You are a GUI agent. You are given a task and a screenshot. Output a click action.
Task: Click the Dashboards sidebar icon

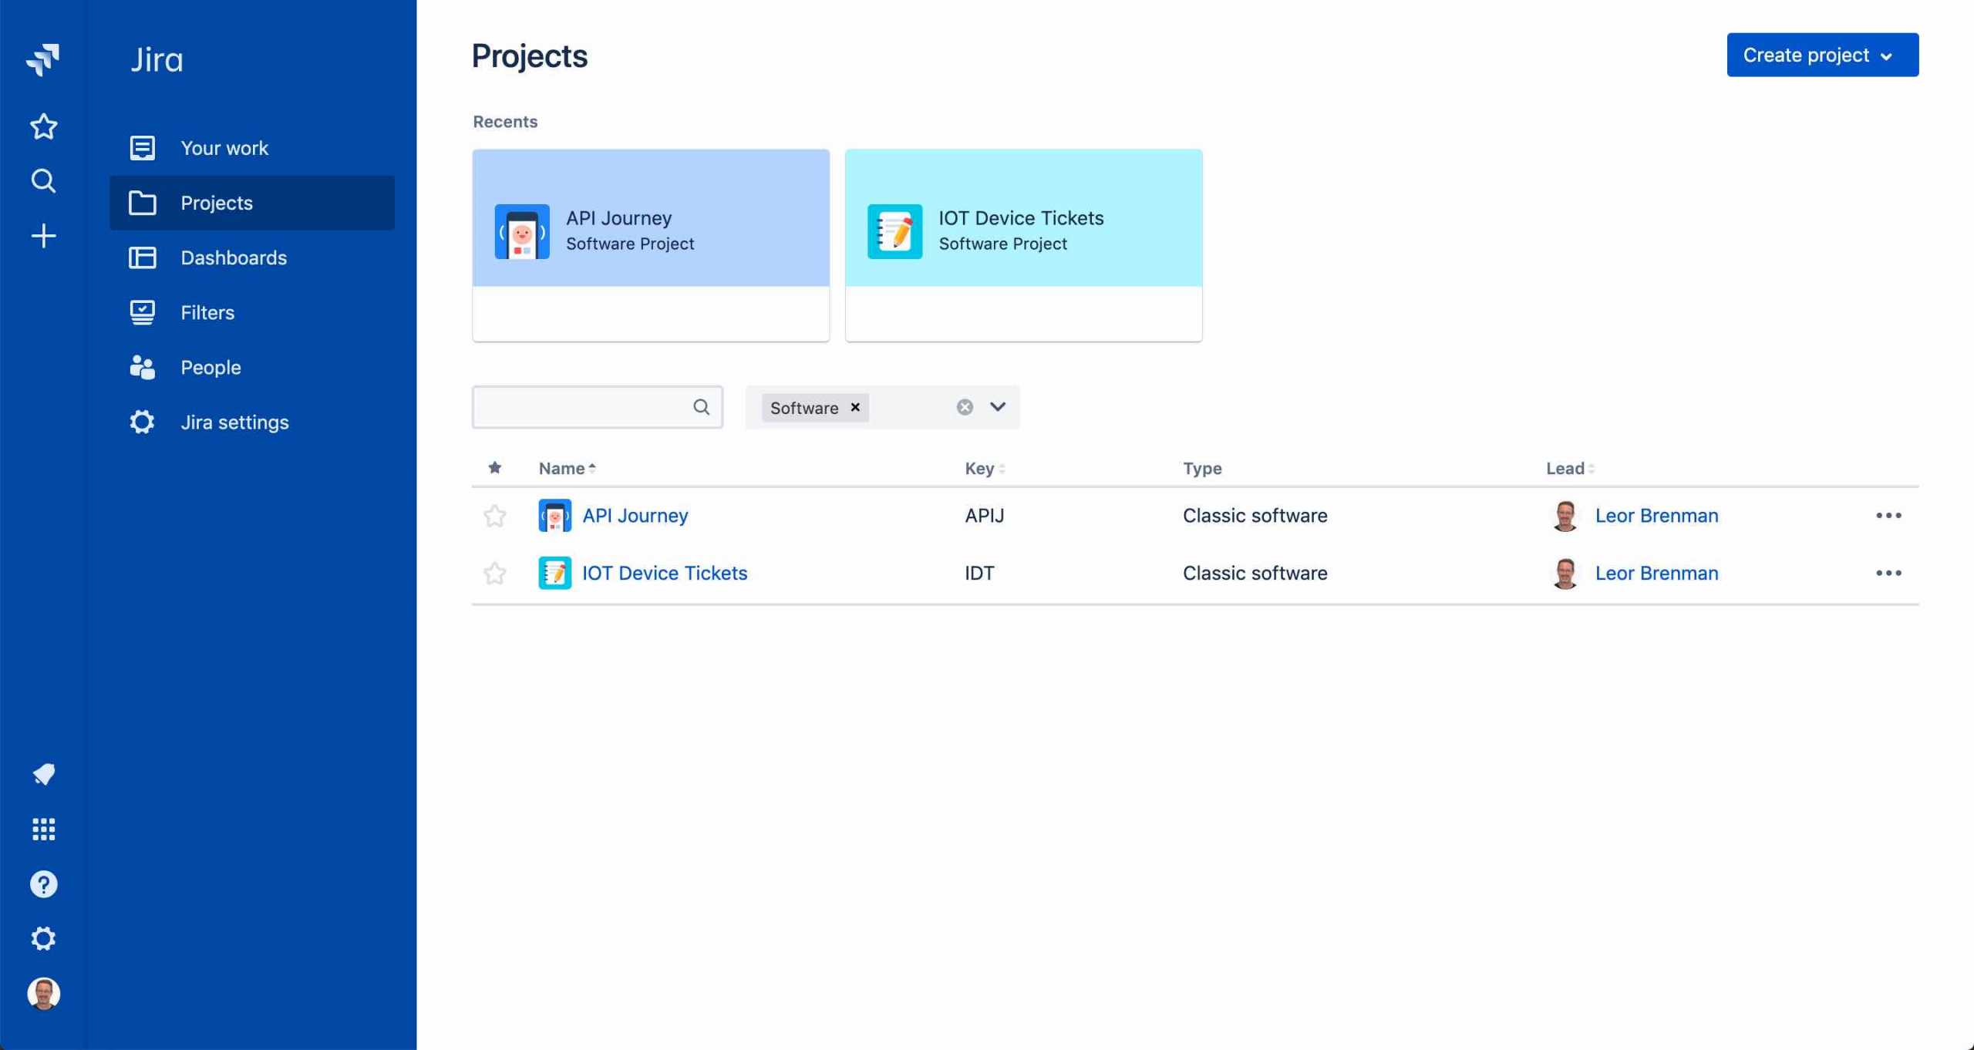(142, 257)
